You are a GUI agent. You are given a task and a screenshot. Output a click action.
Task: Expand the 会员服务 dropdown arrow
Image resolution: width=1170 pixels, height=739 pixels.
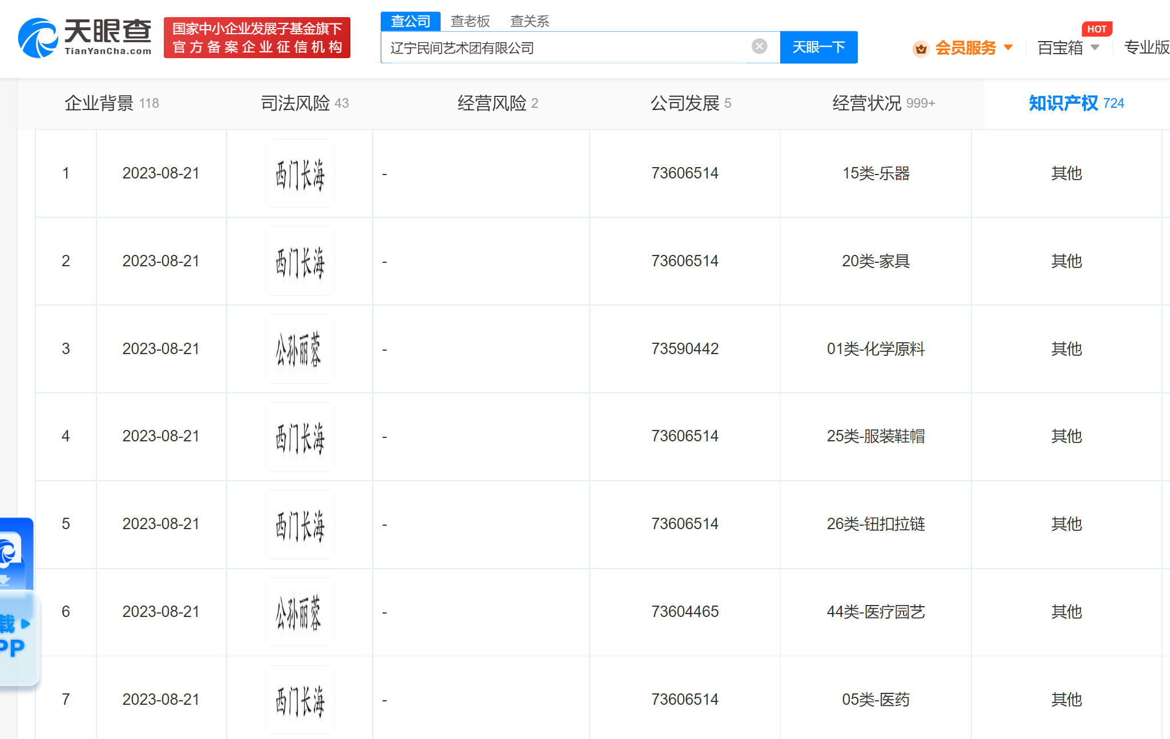click(x=1008, y=47)
